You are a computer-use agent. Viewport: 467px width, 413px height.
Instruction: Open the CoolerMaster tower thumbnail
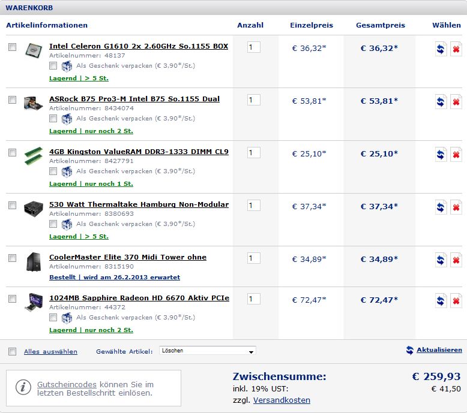pyautogui.click(x=34, y=262)
